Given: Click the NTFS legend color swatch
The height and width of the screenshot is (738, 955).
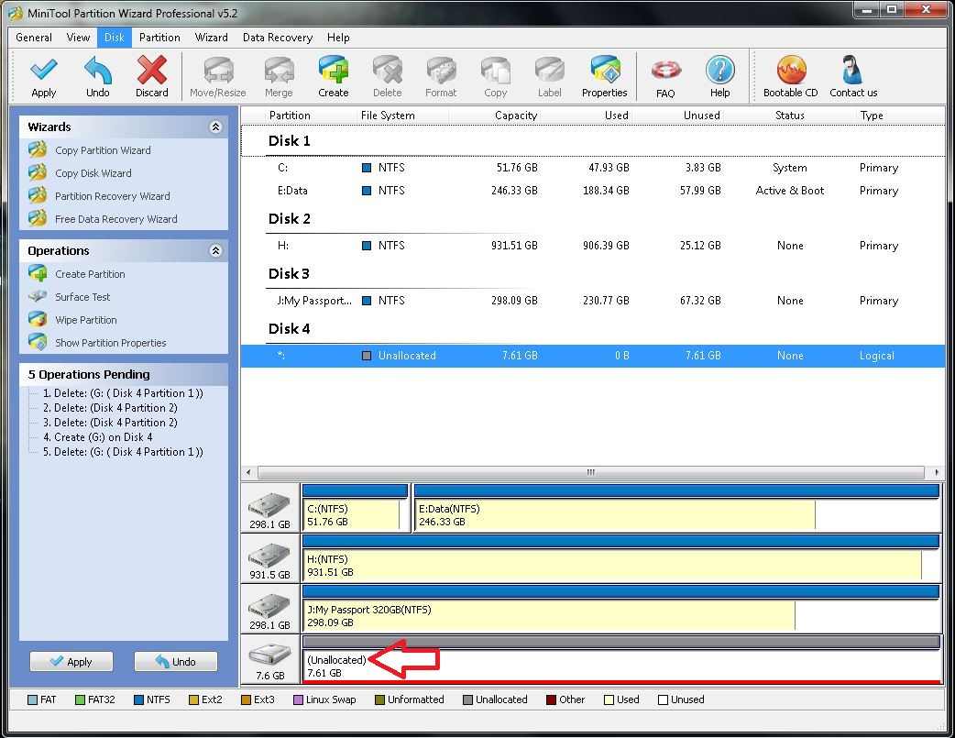Looking at the screenshot, I should (x=138, y=699).
